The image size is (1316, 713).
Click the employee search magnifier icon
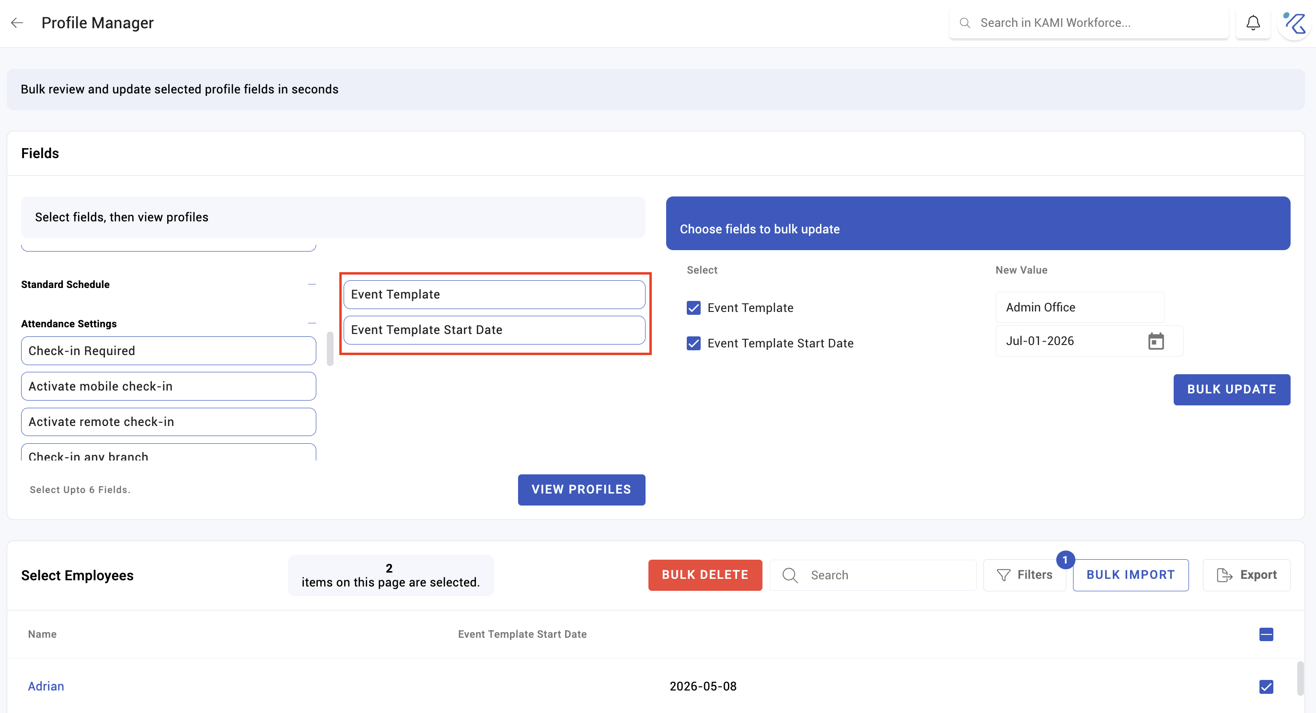point(790,575)
